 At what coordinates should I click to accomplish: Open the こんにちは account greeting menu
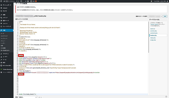(x=160, y=1)
